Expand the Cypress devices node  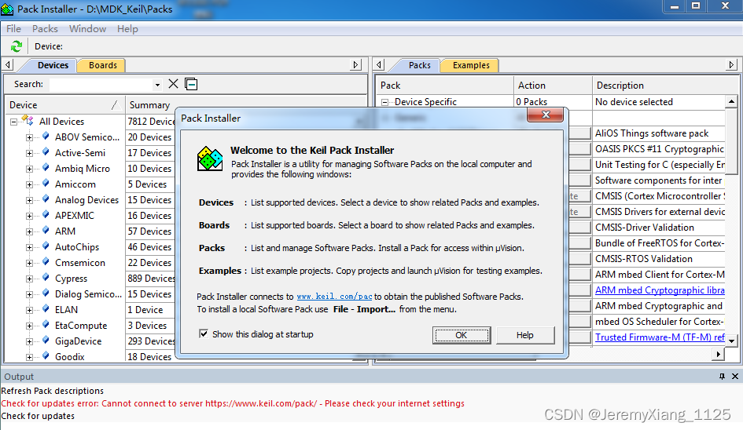(29, 279)
